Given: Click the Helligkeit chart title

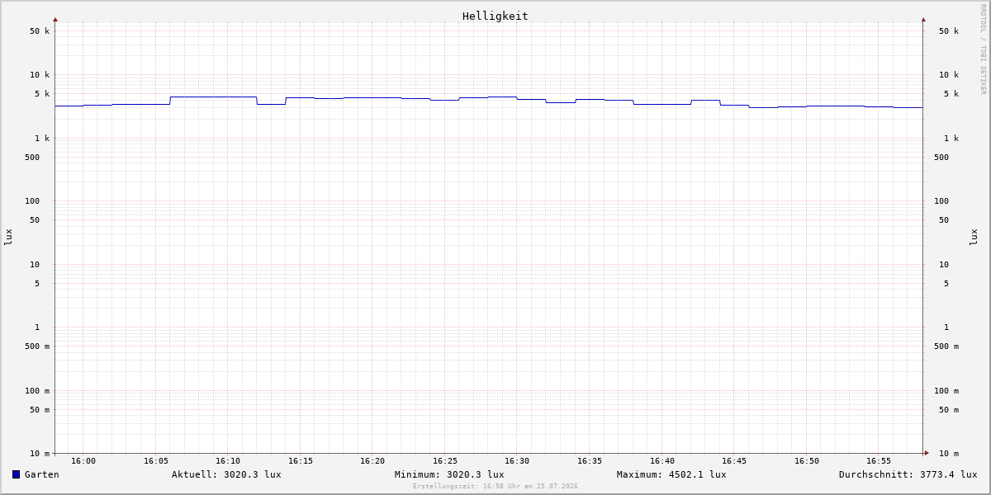Looking at the screenshot, I should point(495,16).
